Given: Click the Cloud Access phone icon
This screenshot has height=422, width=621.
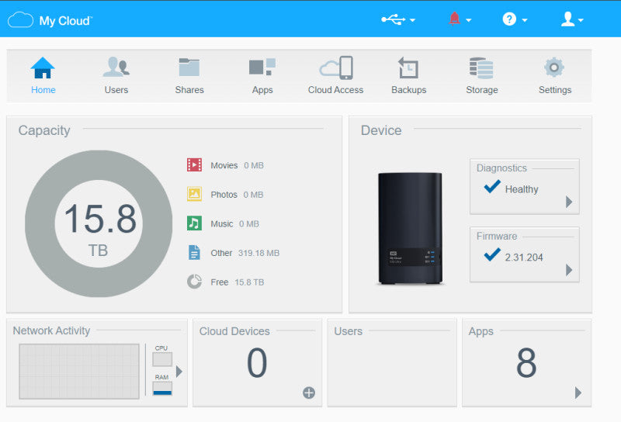Looking at the screenshot, I should [336, 67].
